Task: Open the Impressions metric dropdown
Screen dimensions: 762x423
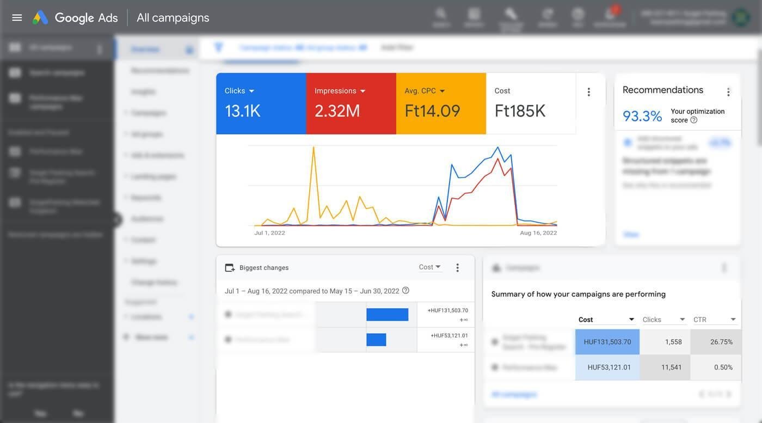Action: click(x=340, y=91)
